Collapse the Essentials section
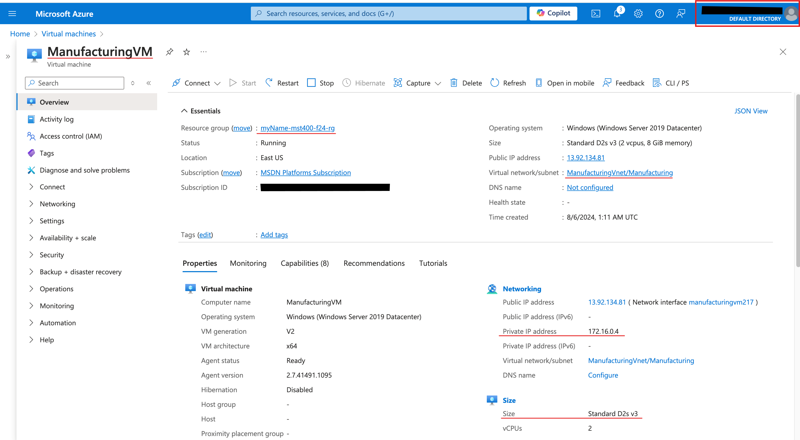 coord(201,111)
